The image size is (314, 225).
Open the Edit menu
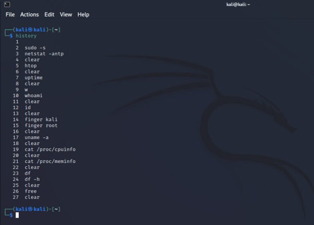pyautogui.click(x=49, y=15)
